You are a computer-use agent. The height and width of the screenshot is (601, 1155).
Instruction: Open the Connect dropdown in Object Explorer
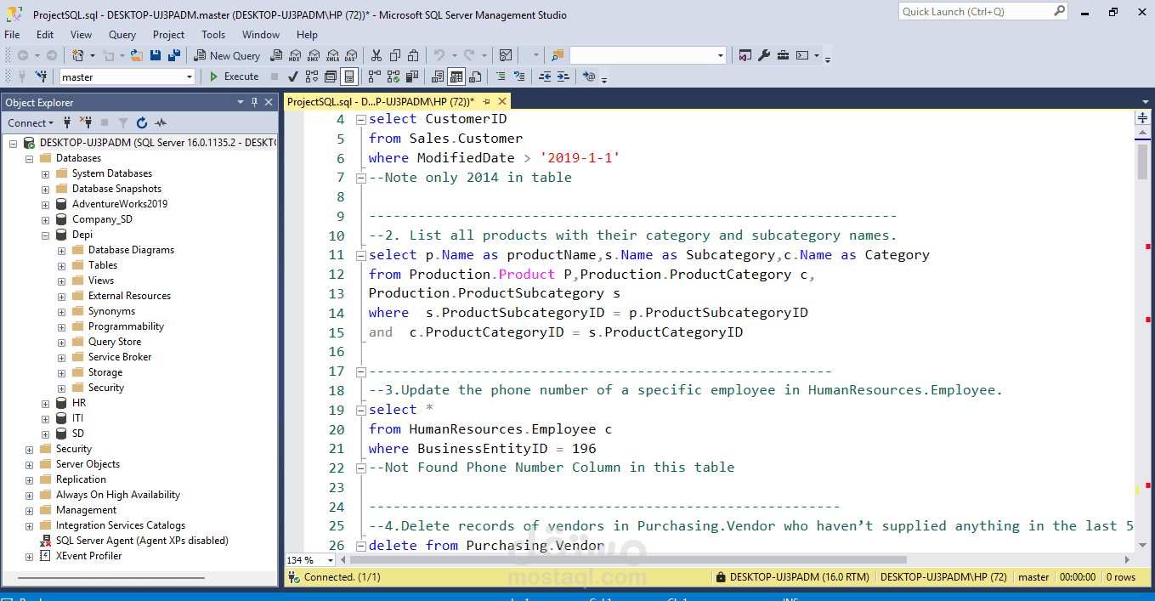[31, 122]
